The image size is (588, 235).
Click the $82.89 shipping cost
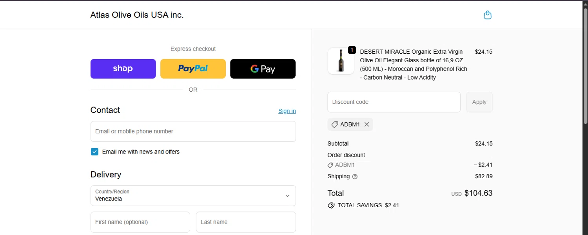pyautogui.click(x=484, y=176)
